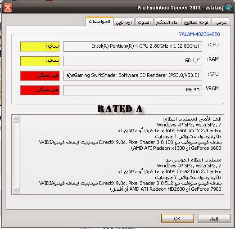
Task: Click the scroll down arrow in requirements box
Action: pos(16,190)
